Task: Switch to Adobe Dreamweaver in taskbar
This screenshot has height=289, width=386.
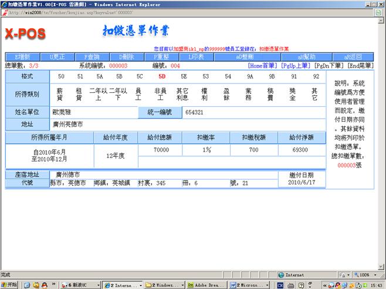Action: point(206,284)
